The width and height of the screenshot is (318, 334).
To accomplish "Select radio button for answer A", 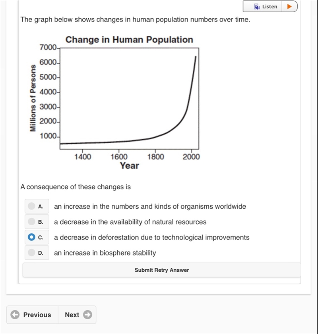I will (x=31, y=206).
